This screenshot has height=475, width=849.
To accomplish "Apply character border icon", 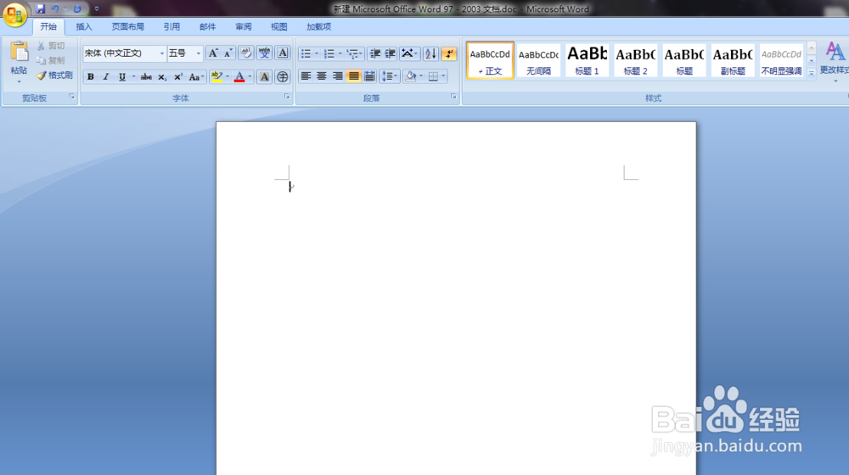I will [283, 53].
